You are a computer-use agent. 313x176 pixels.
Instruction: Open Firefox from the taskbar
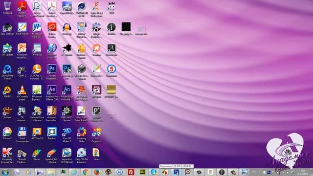[x=97, y=172]
